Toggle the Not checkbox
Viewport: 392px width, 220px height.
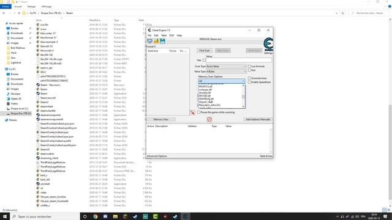[249, 70]
